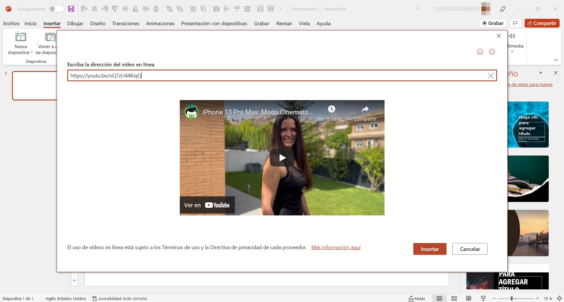This screenshot has height=302, width=564.
Task: Click Distribute Vertically icon
Action: [x=156, y=9]
